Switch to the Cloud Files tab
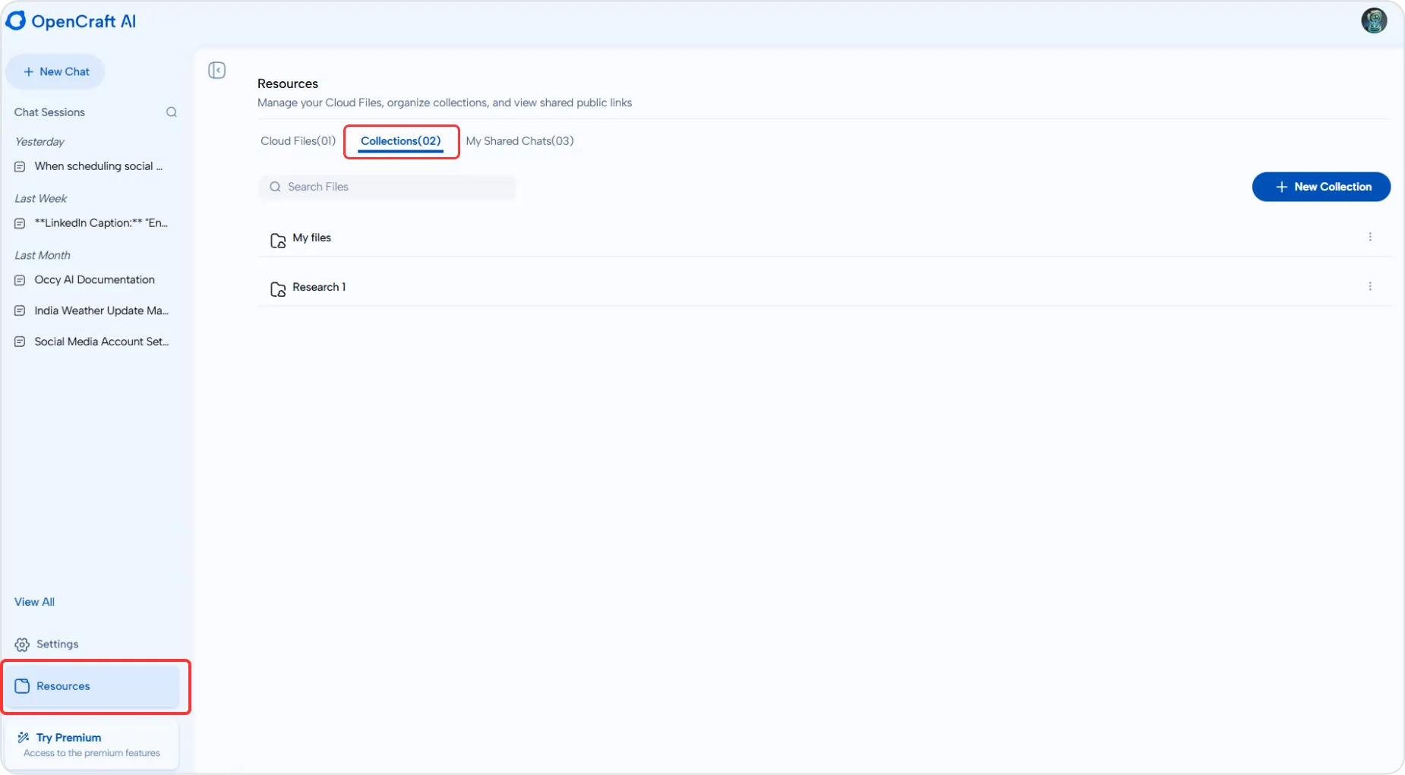This screenshot has height=775, width=1405. 298,141
